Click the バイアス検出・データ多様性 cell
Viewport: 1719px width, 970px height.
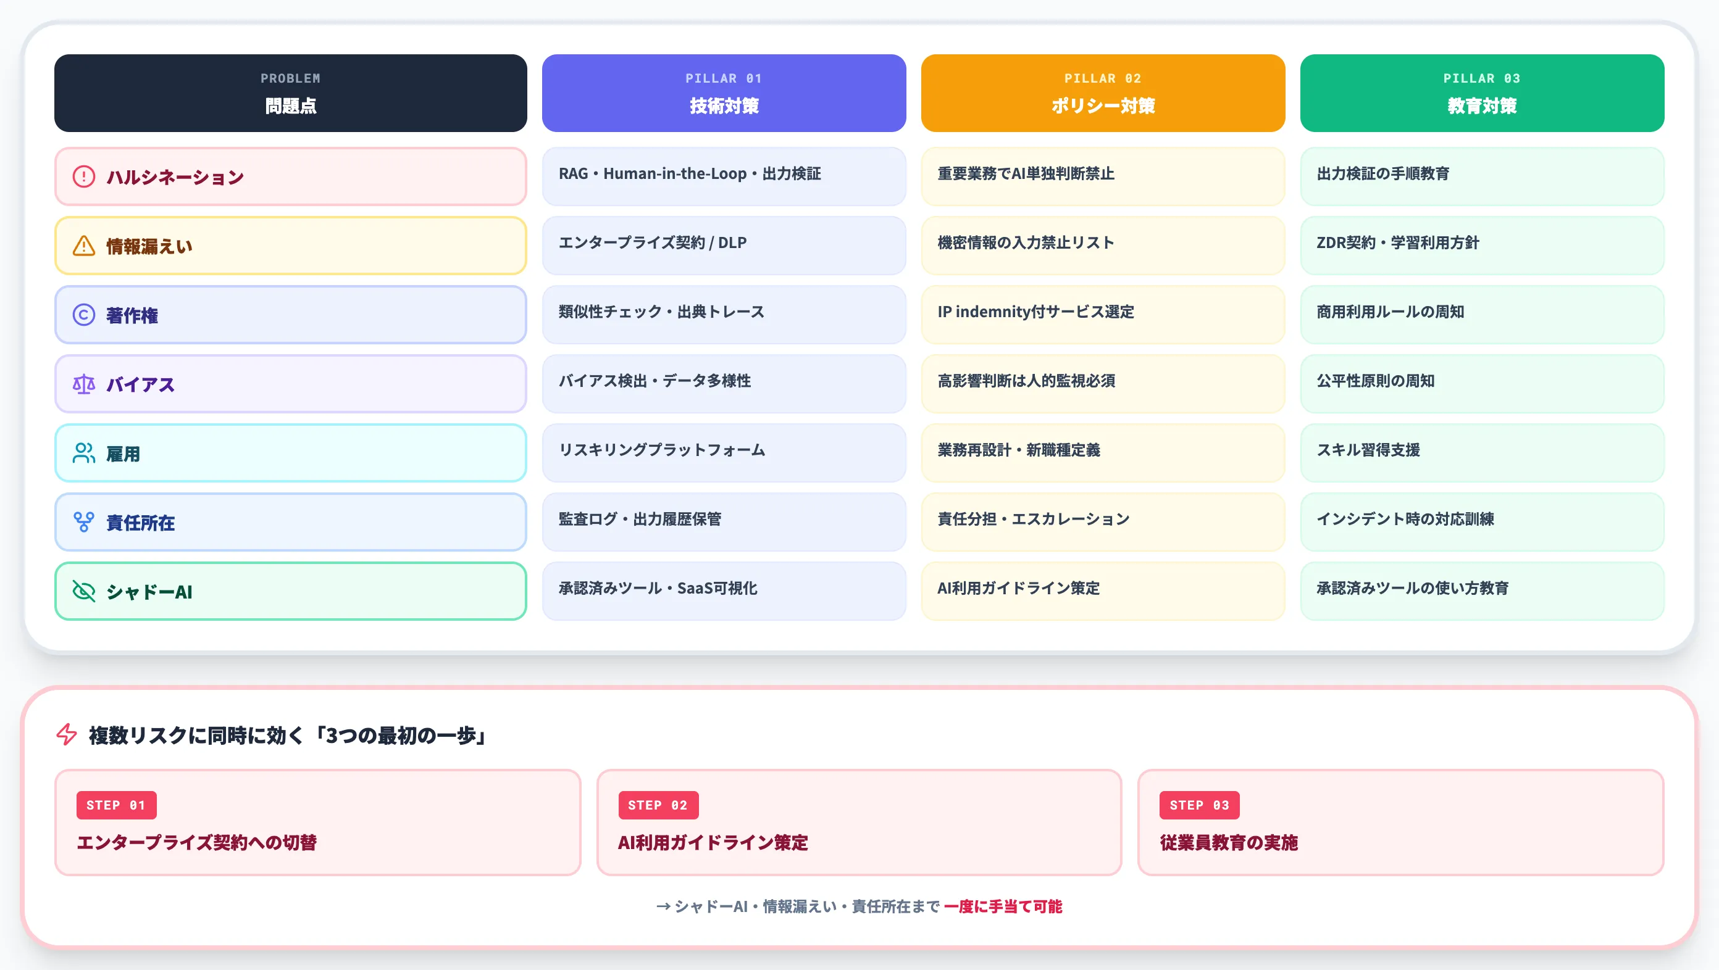point(724,384)
